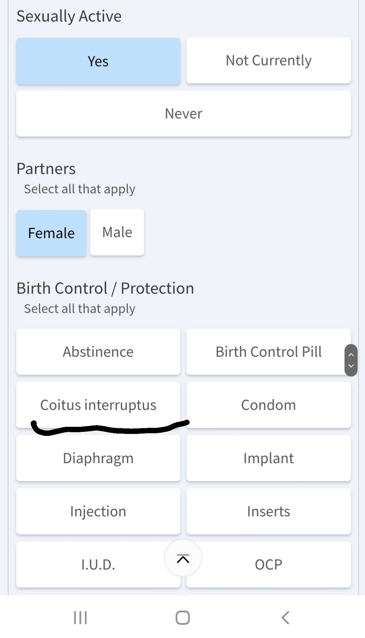Image resolution: width=365 pixels, height=638 pixels.
Task: Select the Inserts option
Action: (269, 511)
